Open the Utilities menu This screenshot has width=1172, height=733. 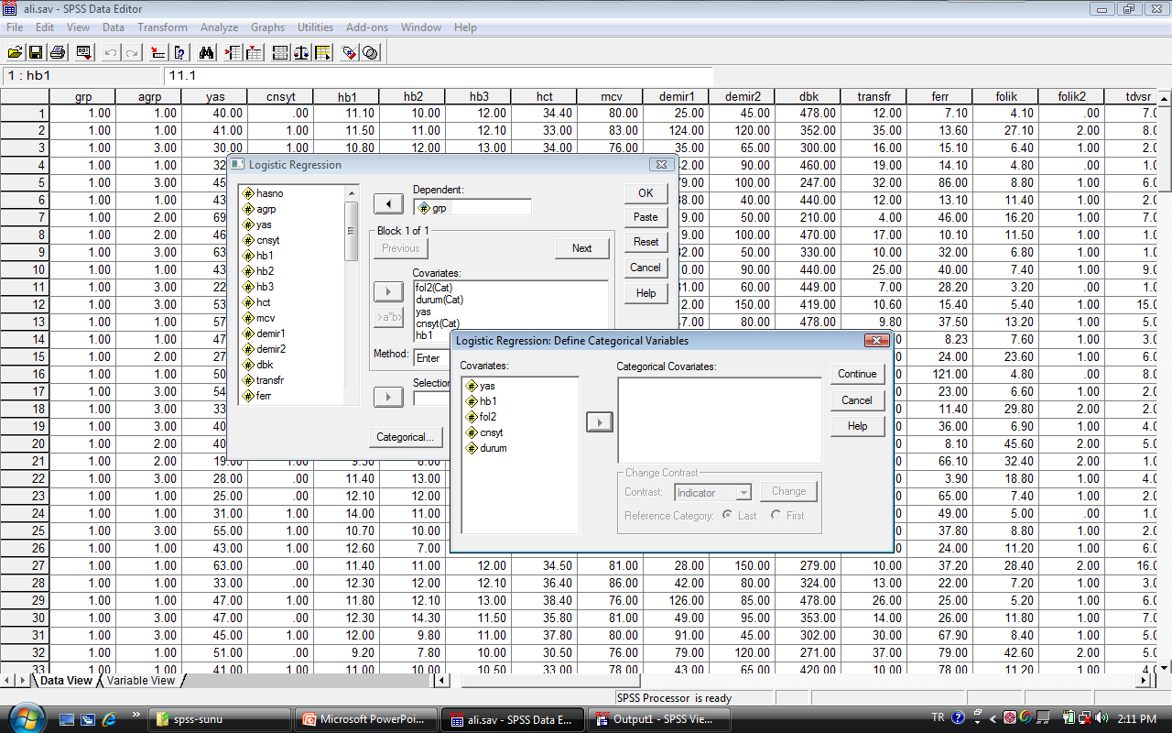pyautogui.click(x=315, y=27)
